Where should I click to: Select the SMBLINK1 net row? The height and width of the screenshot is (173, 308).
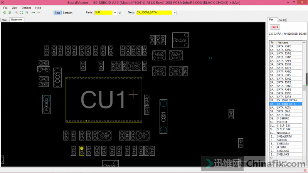(286, 155)
